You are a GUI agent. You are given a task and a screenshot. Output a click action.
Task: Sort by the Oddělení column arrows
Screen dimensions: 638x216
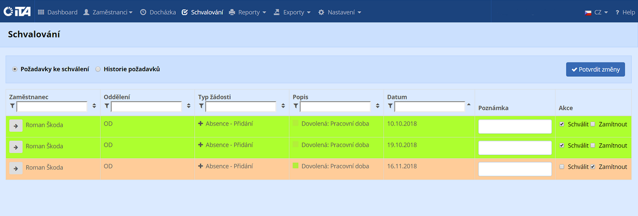coord(188,106)
